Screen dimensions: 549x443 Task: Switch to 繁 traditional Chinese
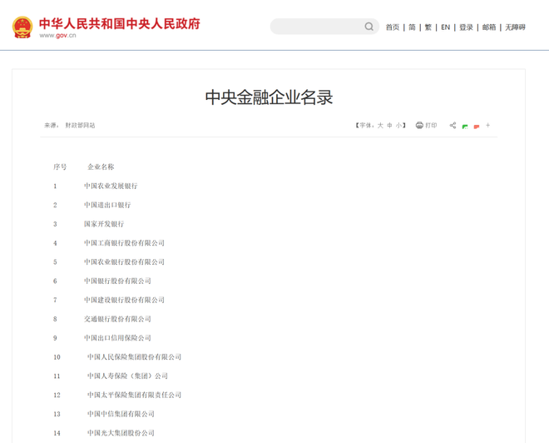point(428,27)
